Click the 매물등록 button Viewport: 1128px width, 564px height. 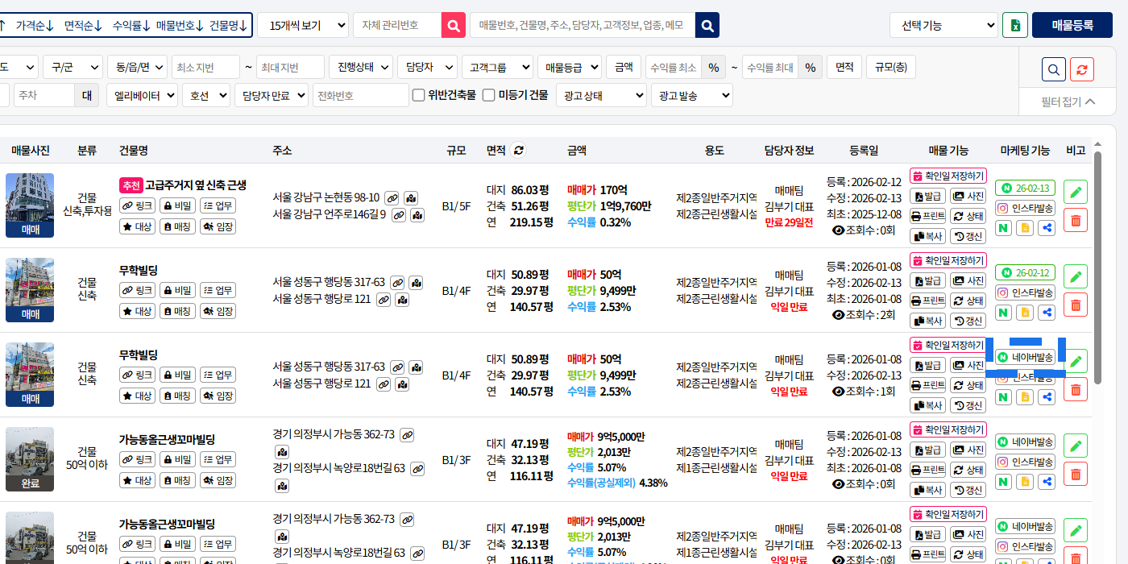click(1072, 25)
